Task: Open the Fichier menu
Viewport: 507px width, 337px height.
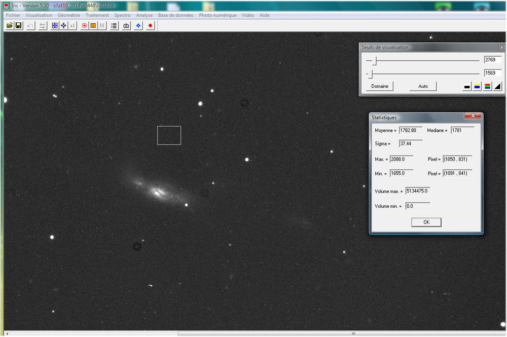Action: pos(13,15)
